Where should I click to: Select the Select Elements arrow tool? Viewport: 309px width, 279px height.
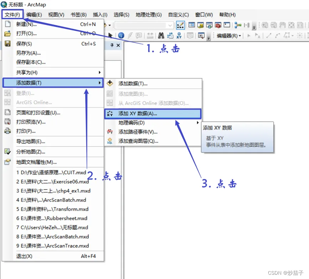coord(110,35)
